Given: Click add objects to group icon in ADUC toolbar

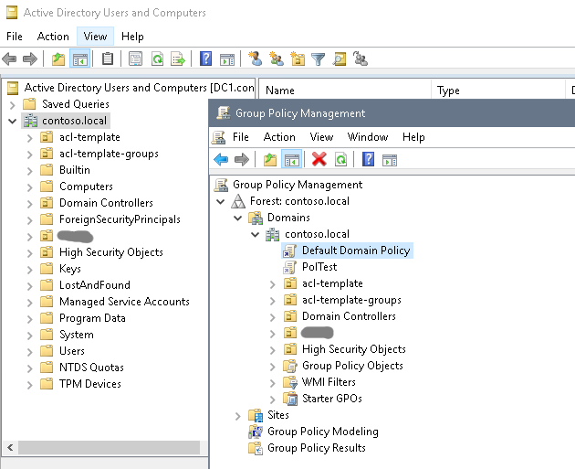Looking at the screenshot, I should tap(361, 59).
